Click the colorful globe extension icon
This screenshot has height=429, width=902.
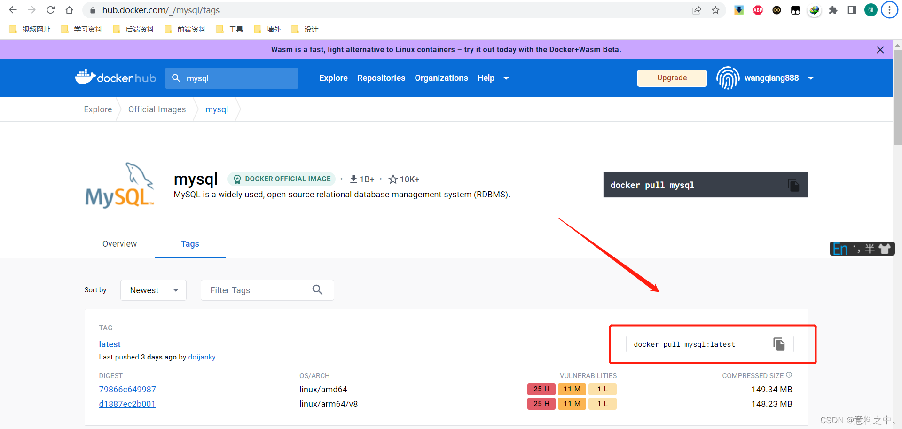point(814,10)
